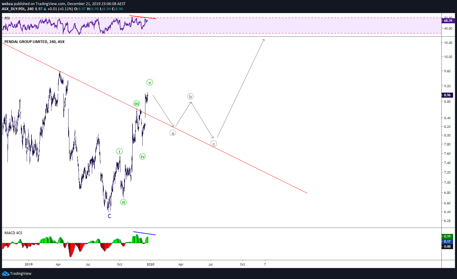Click the Apr label right after 2020

click(x=181, y=264)
